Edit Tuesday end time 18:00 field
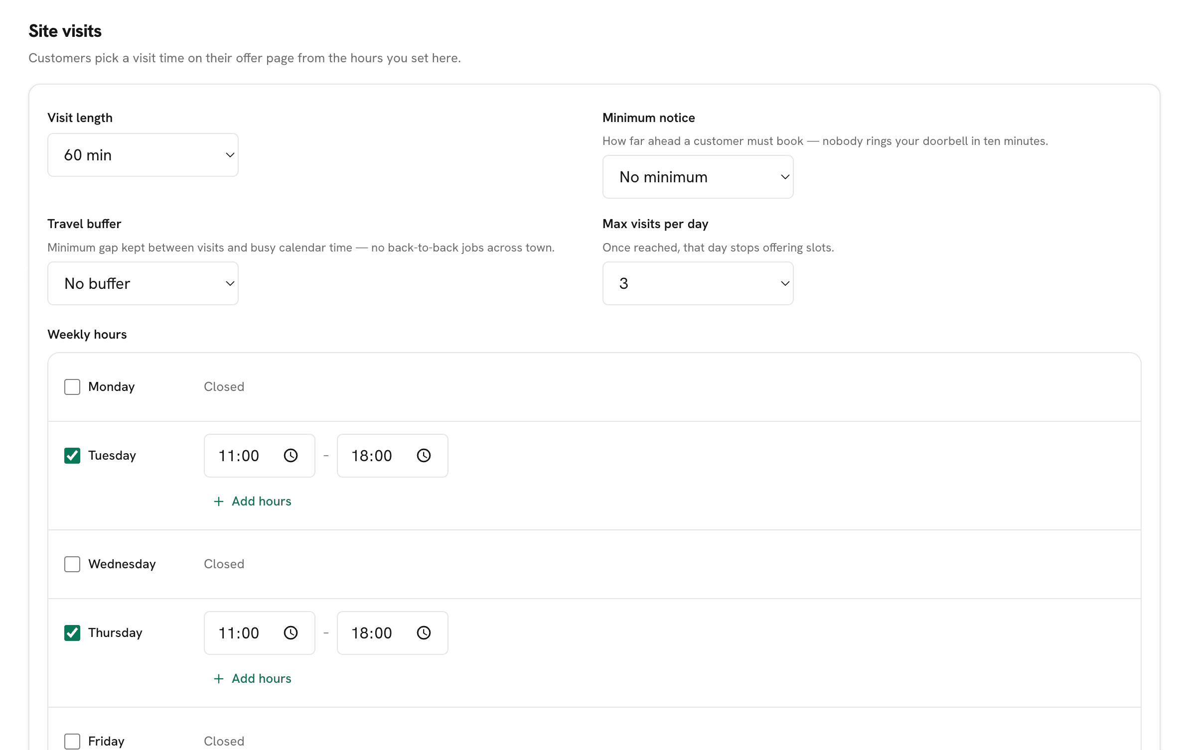The width and height of the screenshot is (1186, 750). tap(393, 456)
